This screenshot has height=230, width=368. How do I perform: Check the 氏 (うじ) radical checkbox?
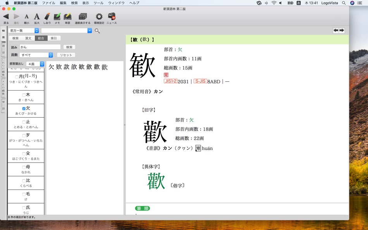(x=24, y=208)
